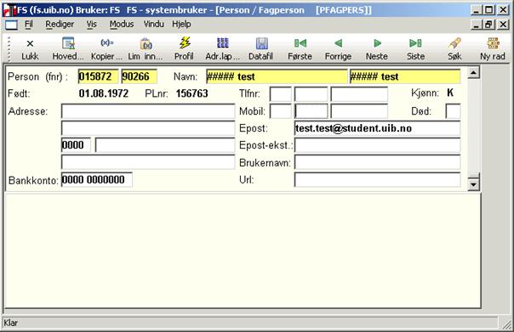514x332 pixels.
Task: Open the Vis menu
Action: coord(91,25)
